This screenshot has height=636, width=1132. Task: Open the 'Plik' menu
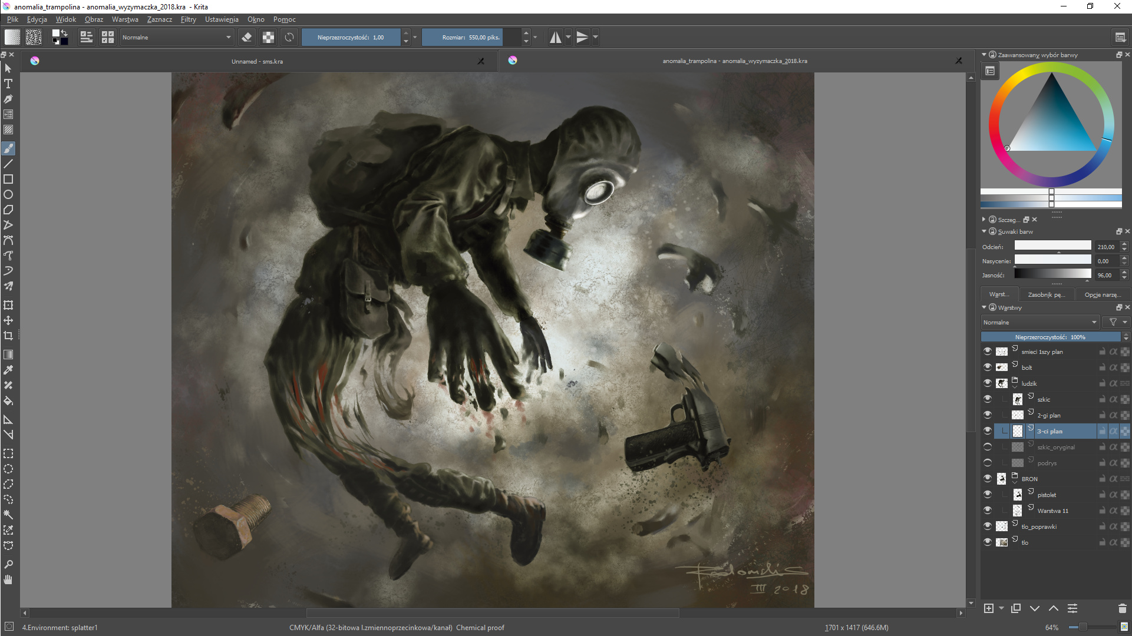pos(13,19)
